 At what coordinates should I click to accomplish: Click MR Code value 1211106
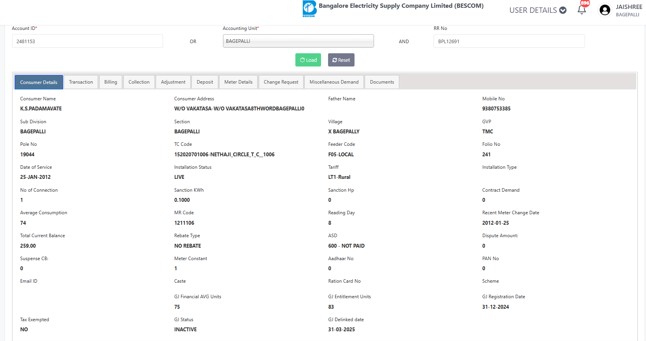(184, 223)
